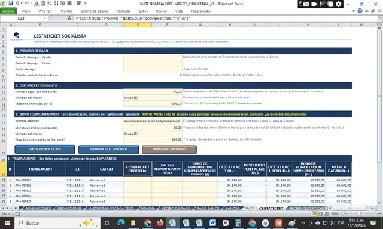Screen dimensions: 383x229
Task: Select the ANA PEREZ1 worker cell
Action: [40, 180]
